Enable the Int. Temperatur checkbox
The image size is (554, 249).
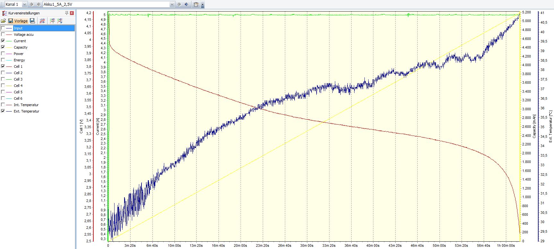(3, 105)
